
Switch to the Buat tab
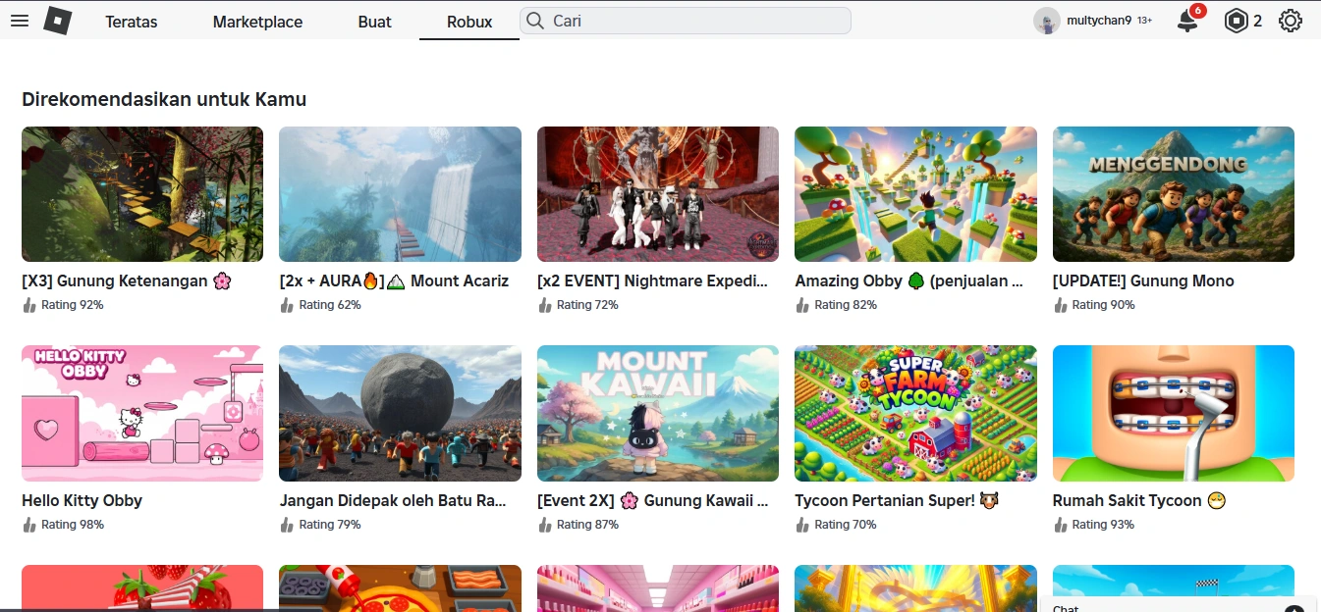(374, 22)
